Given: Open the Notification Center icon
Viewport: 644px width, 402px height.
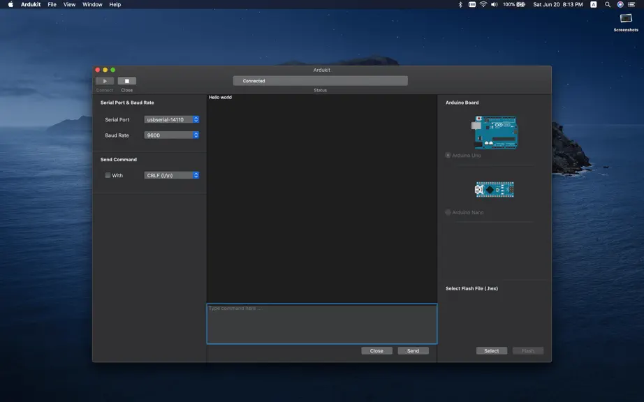Looking at the screenshot, I should pyautogui.click(x=631, y=4).
